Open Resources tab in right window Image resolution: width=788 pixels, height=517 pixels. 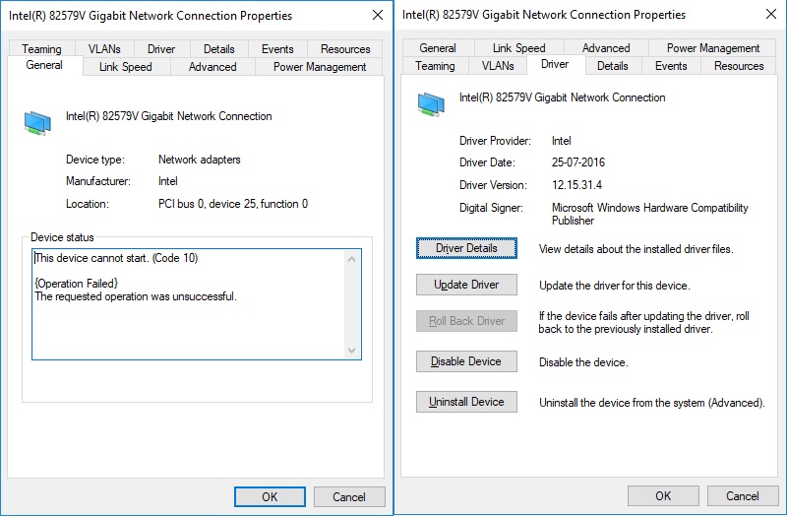[x=739, y=66]
